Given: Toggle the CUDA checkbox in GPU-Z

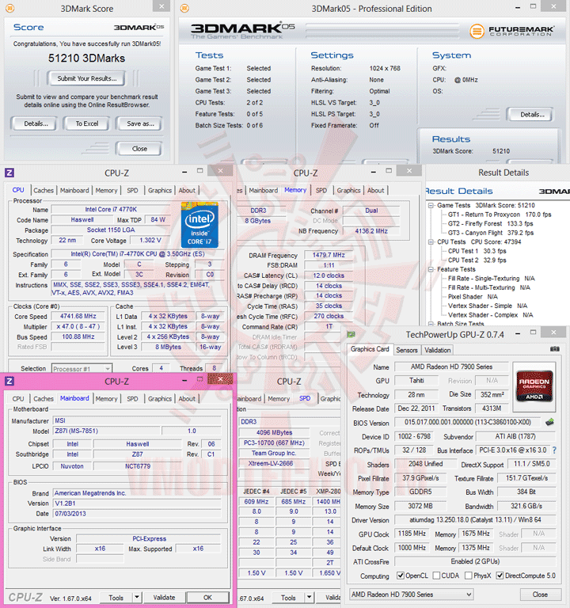Looking at the screenshot, I should 436,576.
